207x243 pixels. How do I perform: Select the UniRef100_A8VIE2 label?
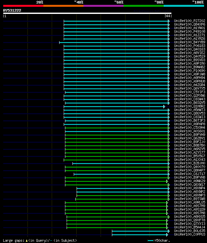pos(190,53)
